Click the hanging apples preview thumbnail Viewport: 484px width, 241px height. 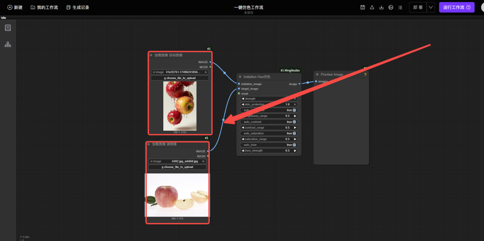(180, 106)
